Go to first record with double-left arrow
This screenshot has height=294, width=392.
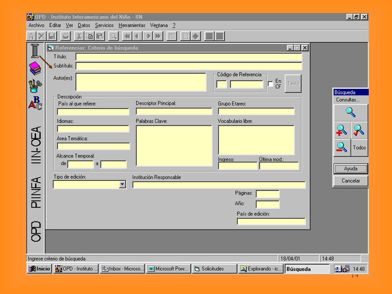pos(127,36)
